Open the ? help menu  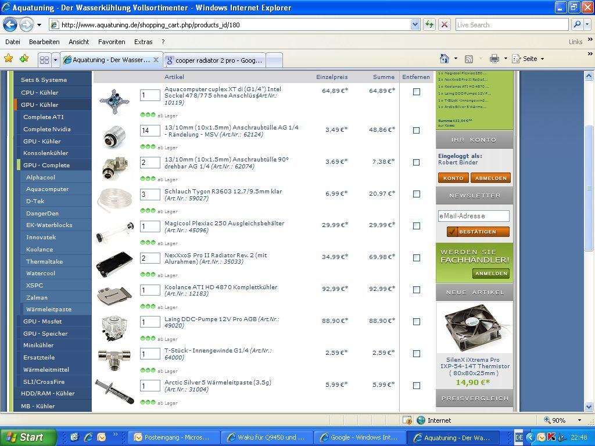point(163,42)
